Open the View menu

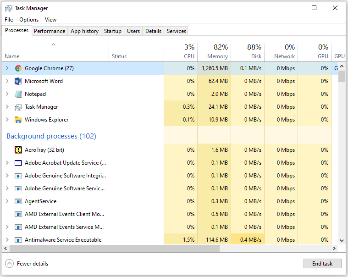pyautogui.click(x=50, y=20)
